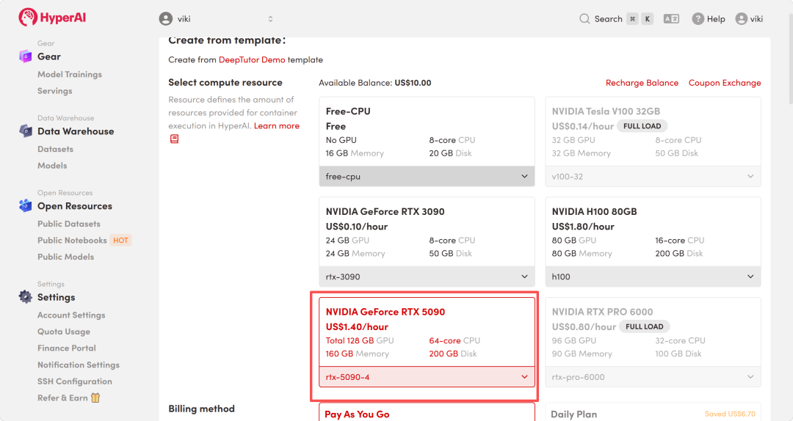Screen dimensions: 793x421
Task: Open the DeepTutor Demo template link
Action: [x=252, y=59]
